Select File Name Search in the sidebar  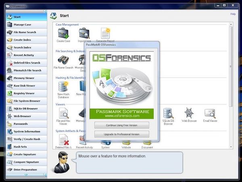pos(27,32)
